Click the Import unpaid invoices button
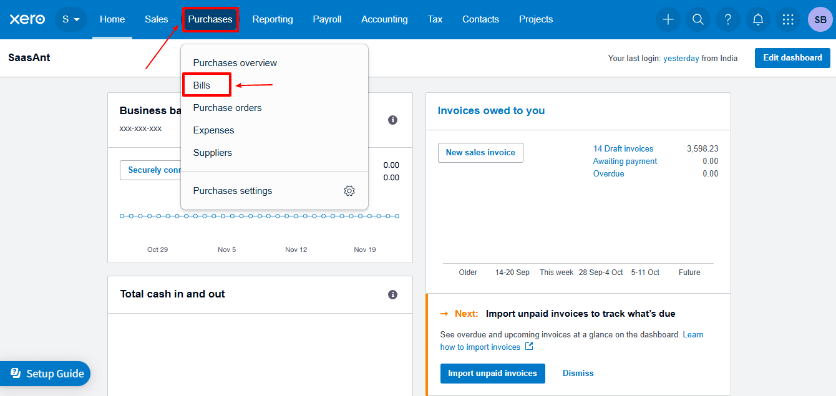 tap(493, 374)
